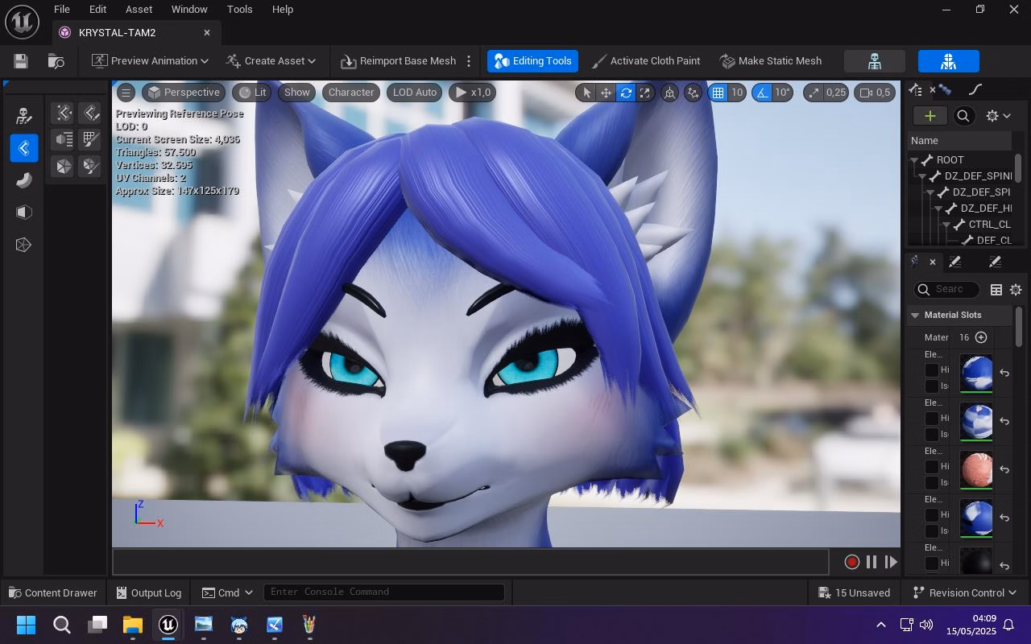
Task: Pick the bone with arrows tool
Action: [63, 113]
